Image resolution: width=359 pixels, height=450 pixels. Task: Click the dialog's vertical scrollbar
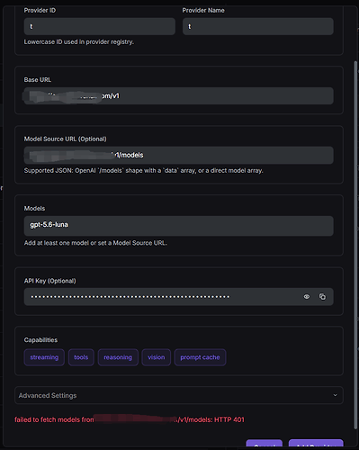tap(355, 245)
